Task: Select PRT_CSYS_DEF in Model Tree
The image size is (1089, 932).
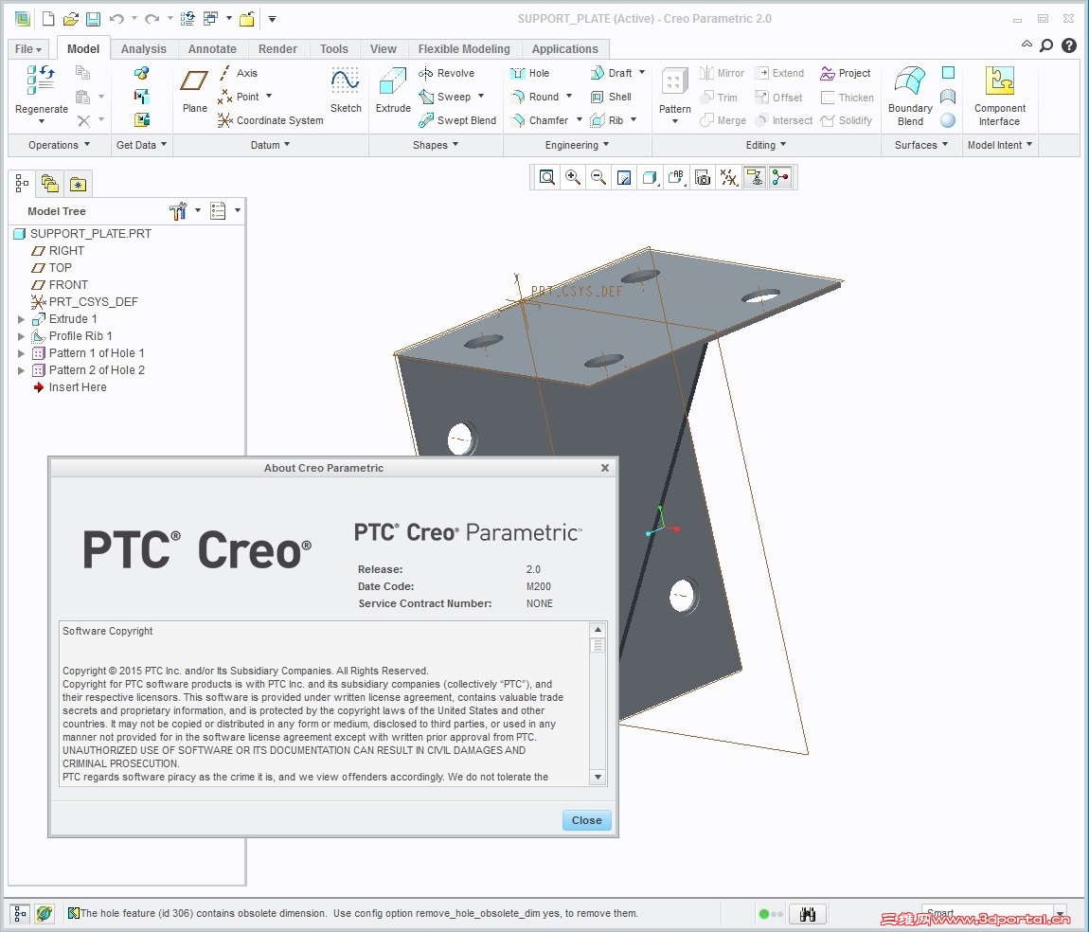Action: (84, 302)
